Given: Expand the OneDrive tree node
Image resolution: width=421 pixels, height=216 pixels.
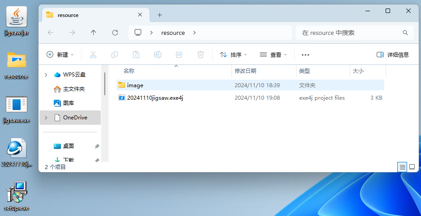Looking at the screenshot, I should [x=46, y=118].
